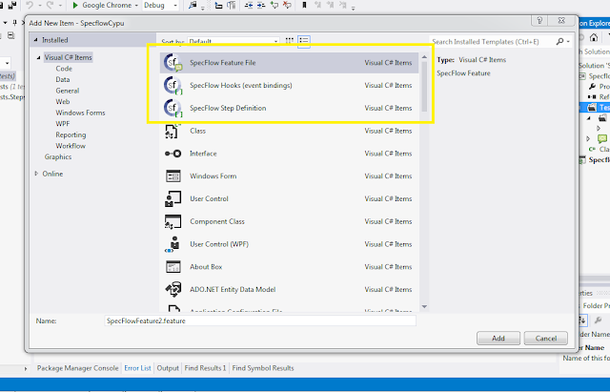The height and width of the screenshot is (392, 610).
Task: Click the Name input field
Action: [x=260, y=320]
